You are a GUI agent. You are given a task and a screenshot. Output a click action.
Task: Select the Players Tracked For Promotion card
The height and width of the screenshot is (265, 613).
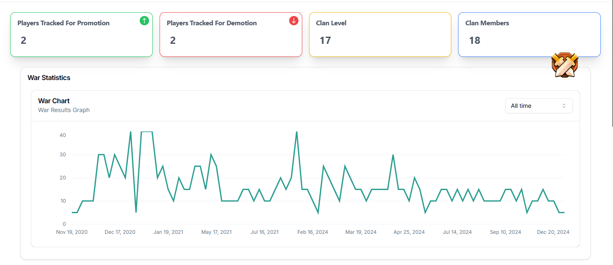click(81, 35)
